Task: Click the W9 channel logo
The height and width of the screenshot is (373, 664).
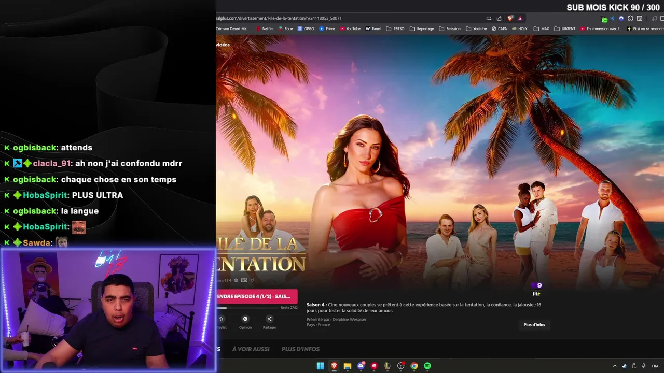Action: 536,285
